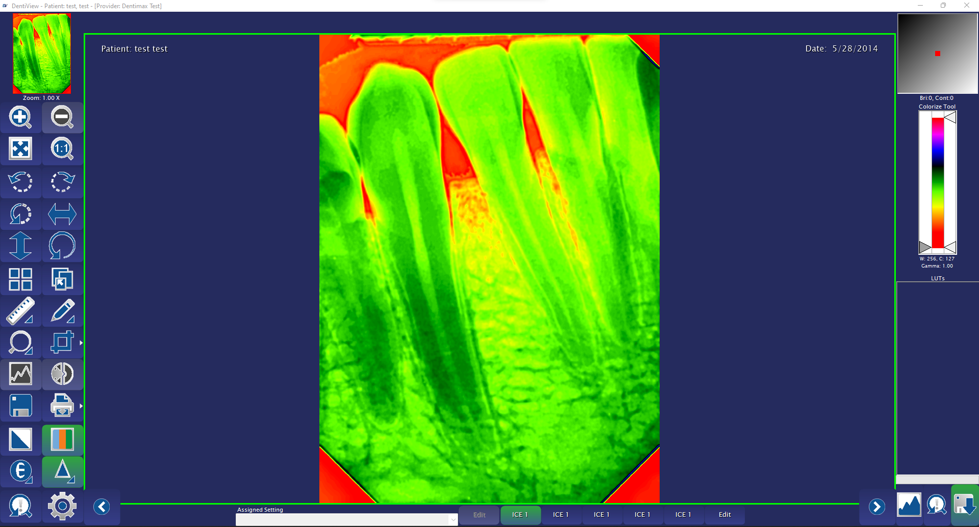Toggle the Colorize striped icon off
The height and width of the screenshot is (527, 979).
[x=62, y=439]
